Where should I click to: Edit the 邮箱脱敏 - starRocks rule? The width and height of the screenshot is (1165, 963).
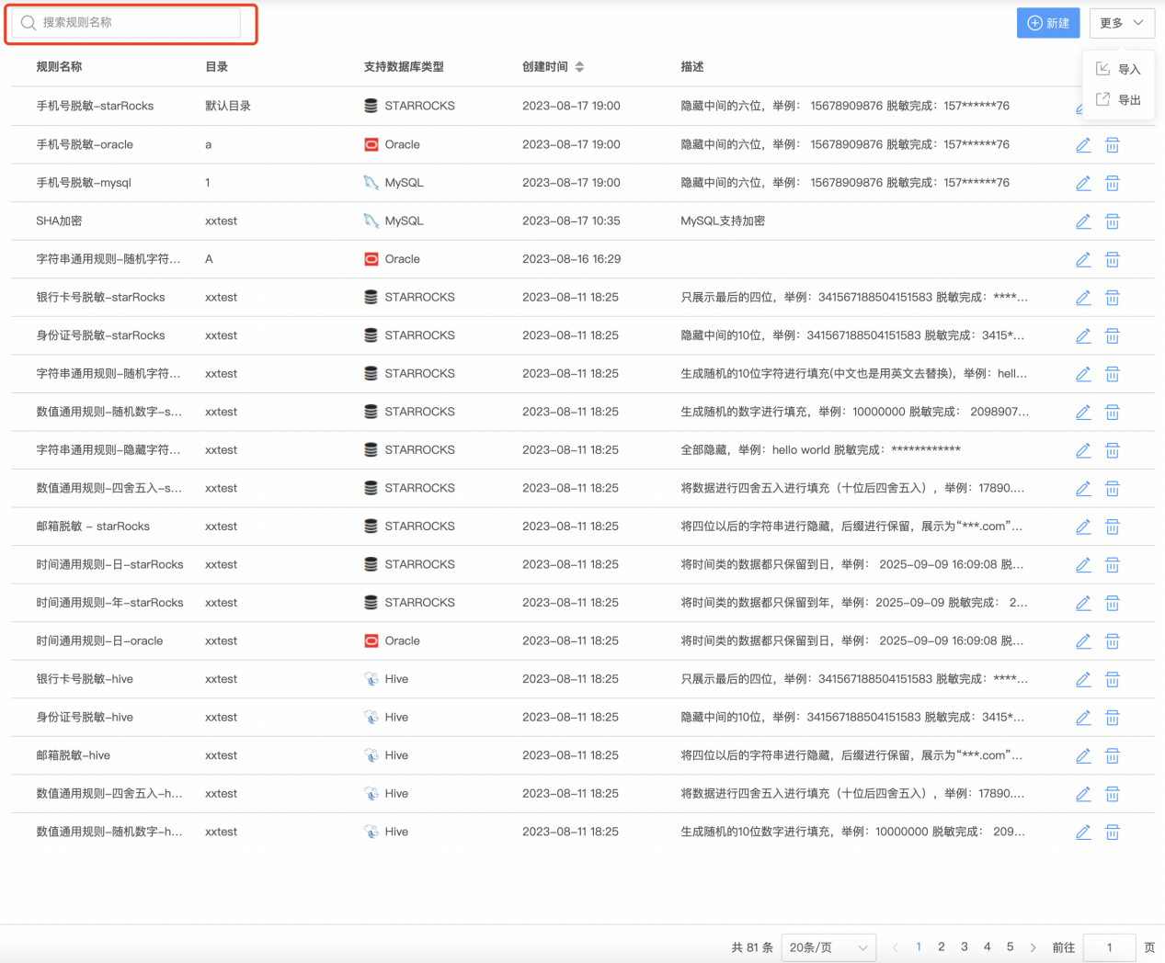[1083, 527]
